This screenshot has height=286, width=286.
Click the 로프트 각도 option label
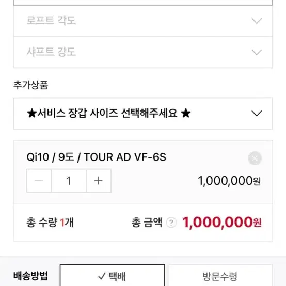click(x=51, y=20)
